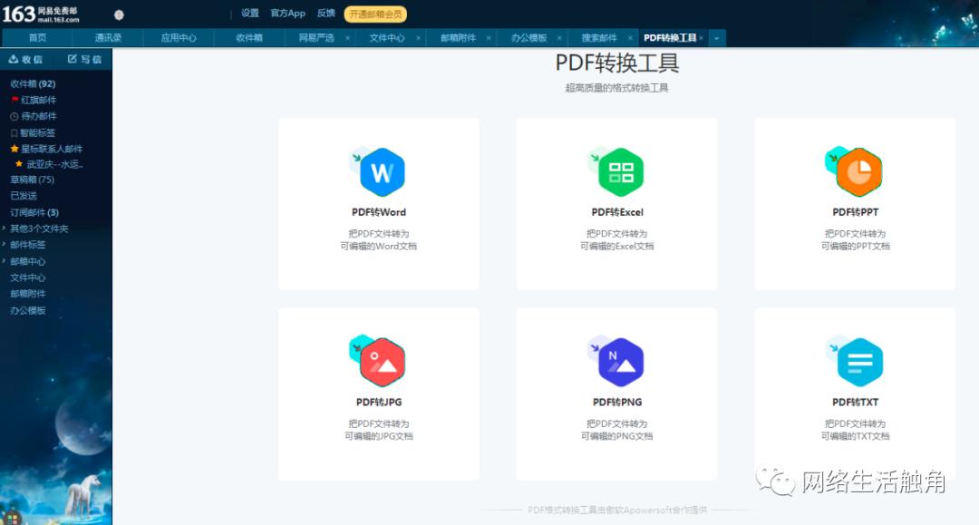
Task: Click 收信 to receive mail
Action: coord(25,59)
